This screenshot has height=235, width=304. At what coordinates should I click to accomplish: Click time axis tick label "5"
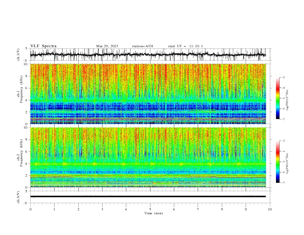(x=150, y=209)
